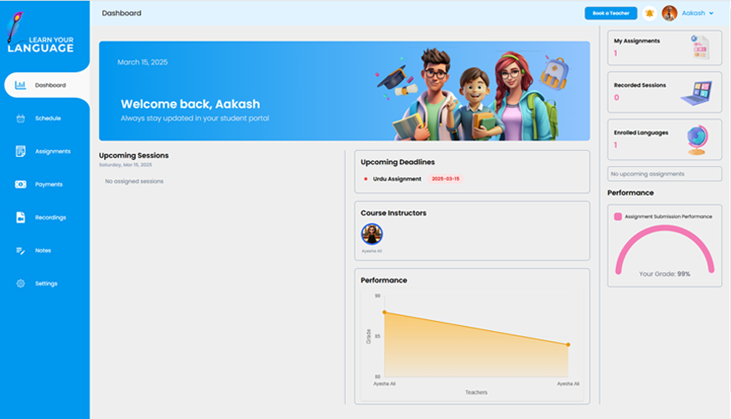Click the Dashboard bar-chart icon in sidebar
731x419 pixels.
[x=20, y=85]
